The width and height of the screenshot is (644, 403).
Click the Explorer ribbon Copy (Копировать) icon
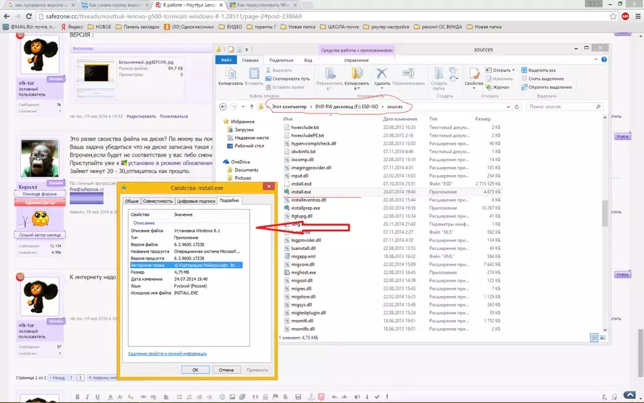point(230,74)
